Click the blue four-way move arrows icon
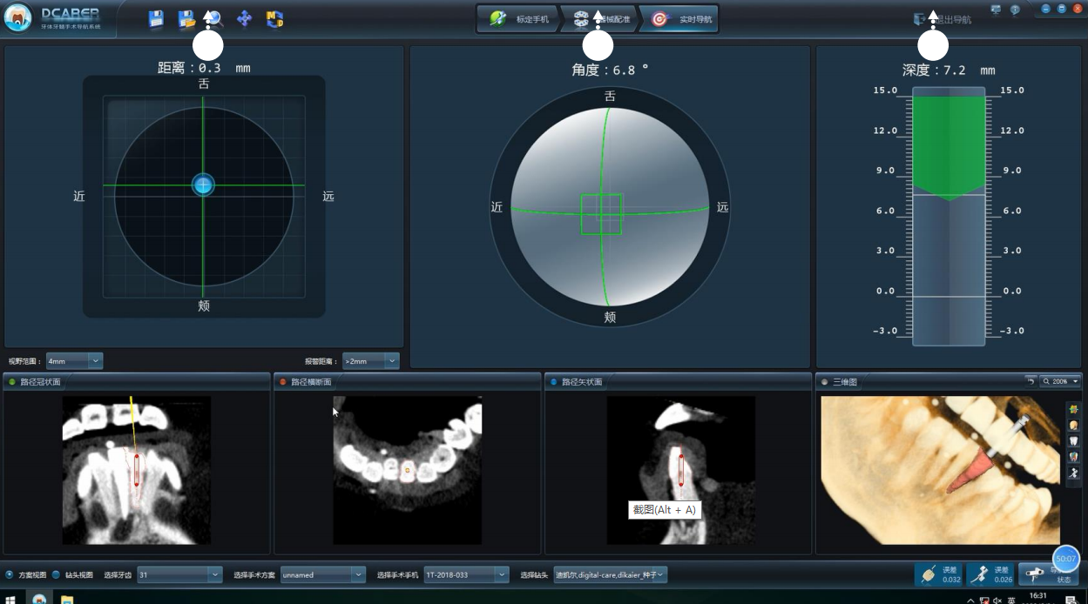Screen dimensions: 1088x604 pyautogui.click(x=245, y=19)
